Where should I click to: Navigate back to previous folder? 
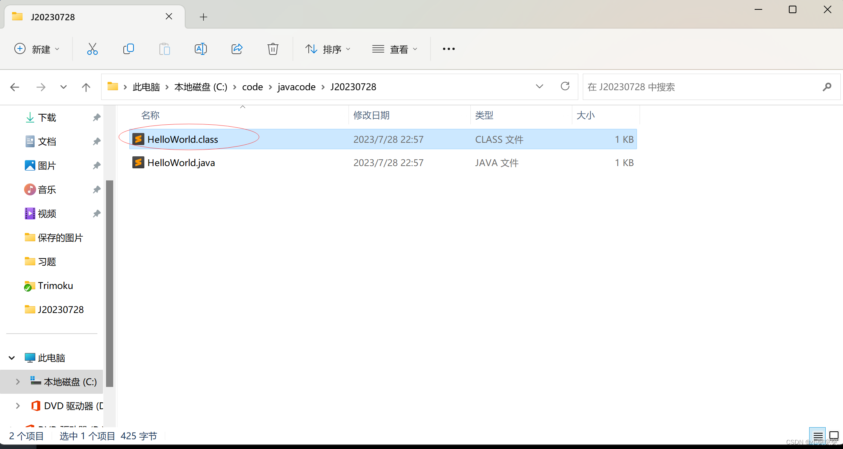tap(15, 87)
